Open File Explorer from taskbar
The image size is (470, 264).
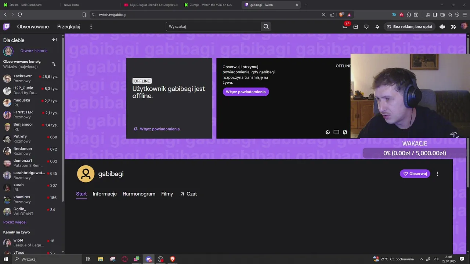click(x=100, y=259)
